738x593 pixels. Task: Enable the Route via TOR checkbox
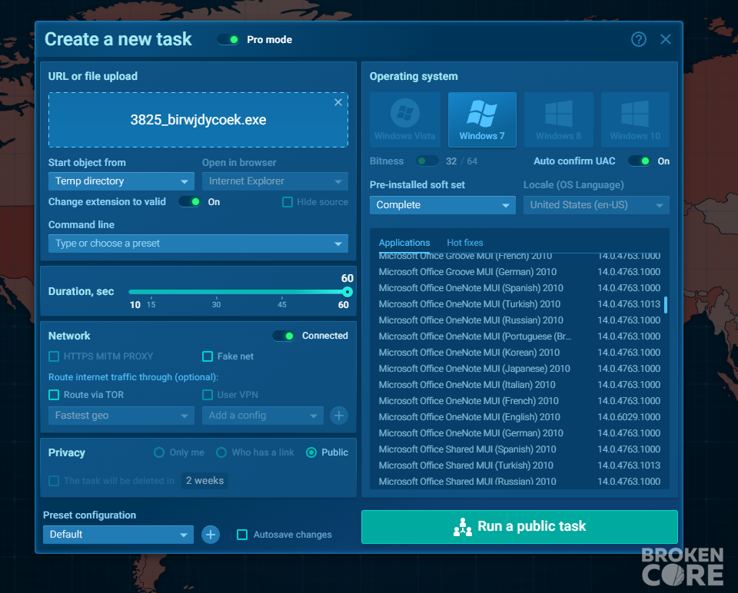tap(54, 395)
